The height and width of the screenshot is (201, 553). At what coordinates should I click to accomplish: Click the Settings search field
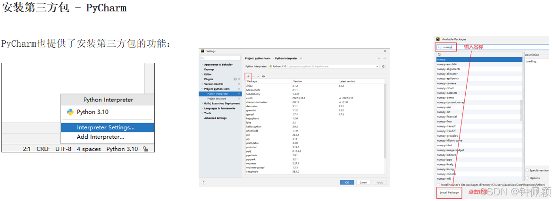220,58
